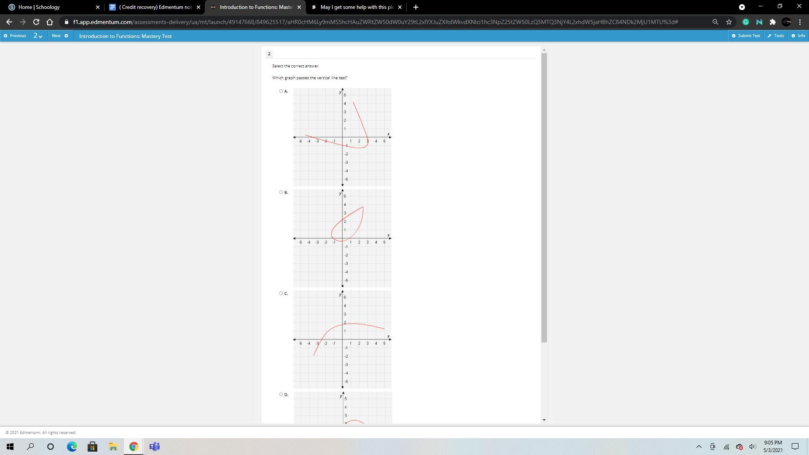Image resolution: width=809 pixels, height=455 pixels.
Task: Go to Previous question
Action: tap(15, 36)
